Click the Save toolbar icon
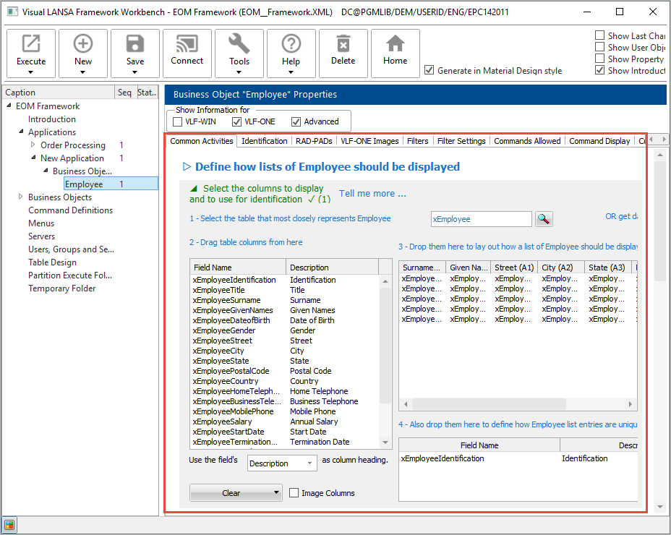671x535 pixels. 134,43
